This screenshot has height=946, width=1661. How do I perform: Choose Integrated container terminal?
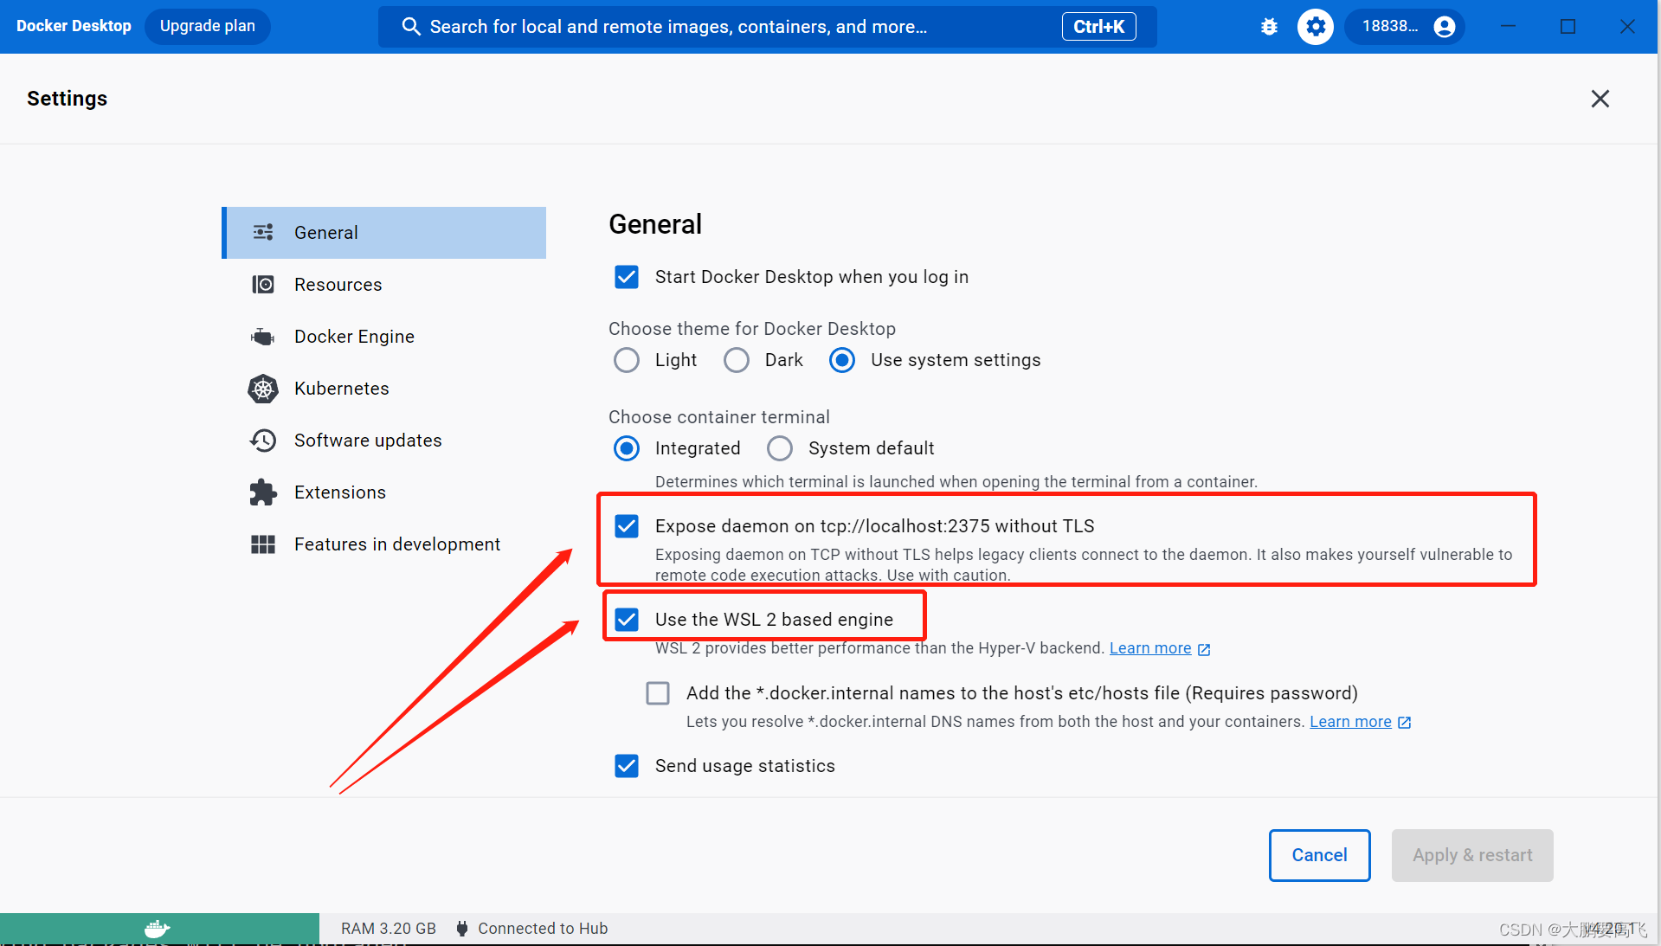[627, 448]
